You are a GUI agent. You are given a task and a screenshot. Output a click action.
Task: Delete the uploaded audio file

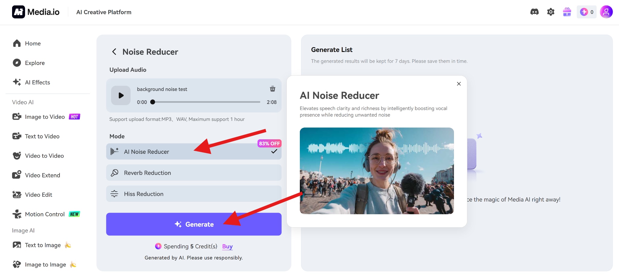pos(272,89)
